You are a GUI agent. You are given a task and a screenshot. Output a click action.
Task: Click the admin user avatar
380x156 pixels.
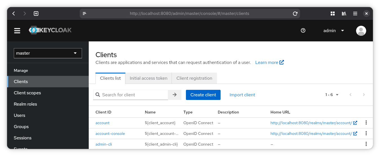point(361,31)
